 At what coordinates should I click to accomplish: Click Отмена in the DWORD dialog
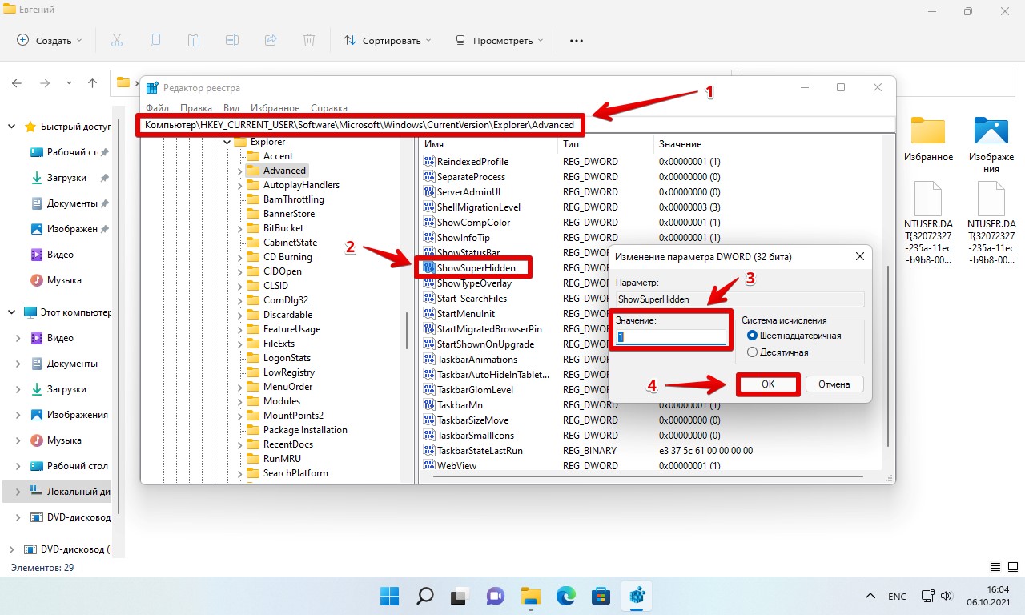[x=834, y=384]
